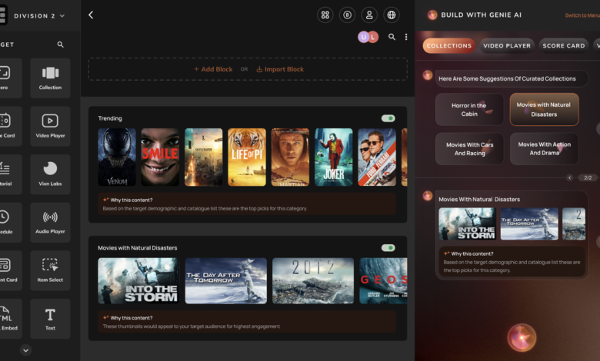
Task: Open Into the Storm in Genie panel
Action: tap(467, 224)
